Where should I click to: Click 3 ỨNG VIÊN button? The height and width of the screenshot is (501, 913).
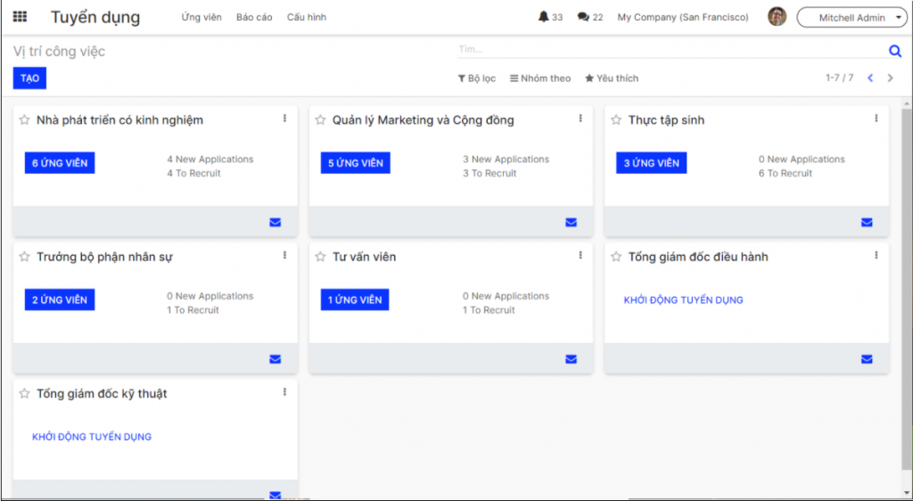pos(652,163)
